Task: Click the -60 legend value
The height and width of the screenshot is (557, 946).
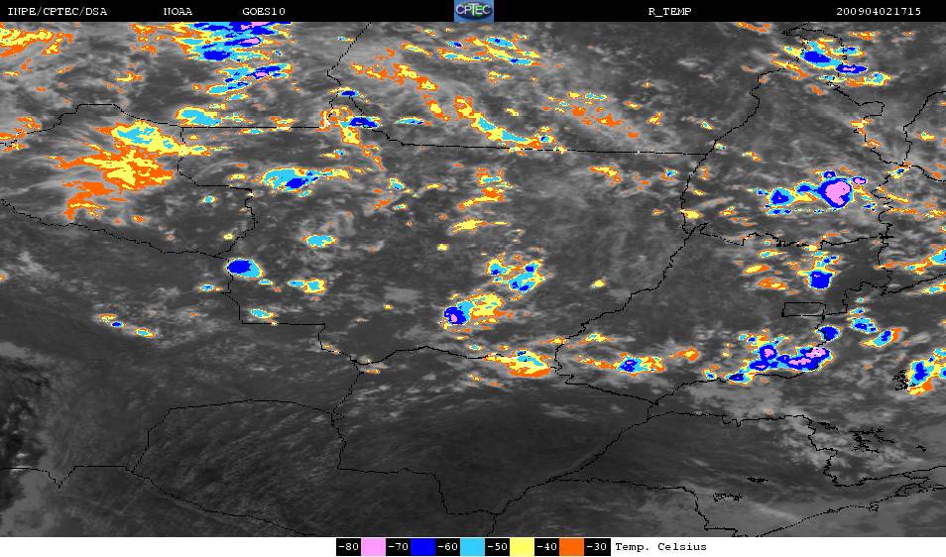Action: 447,547
